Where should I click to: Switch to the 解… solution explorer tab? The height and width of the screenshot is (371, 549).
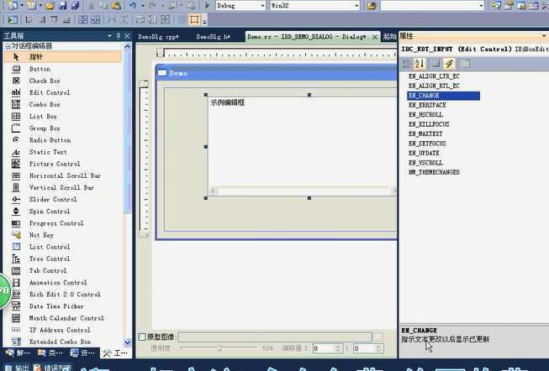pyautogui.click(x=18, y=353)
